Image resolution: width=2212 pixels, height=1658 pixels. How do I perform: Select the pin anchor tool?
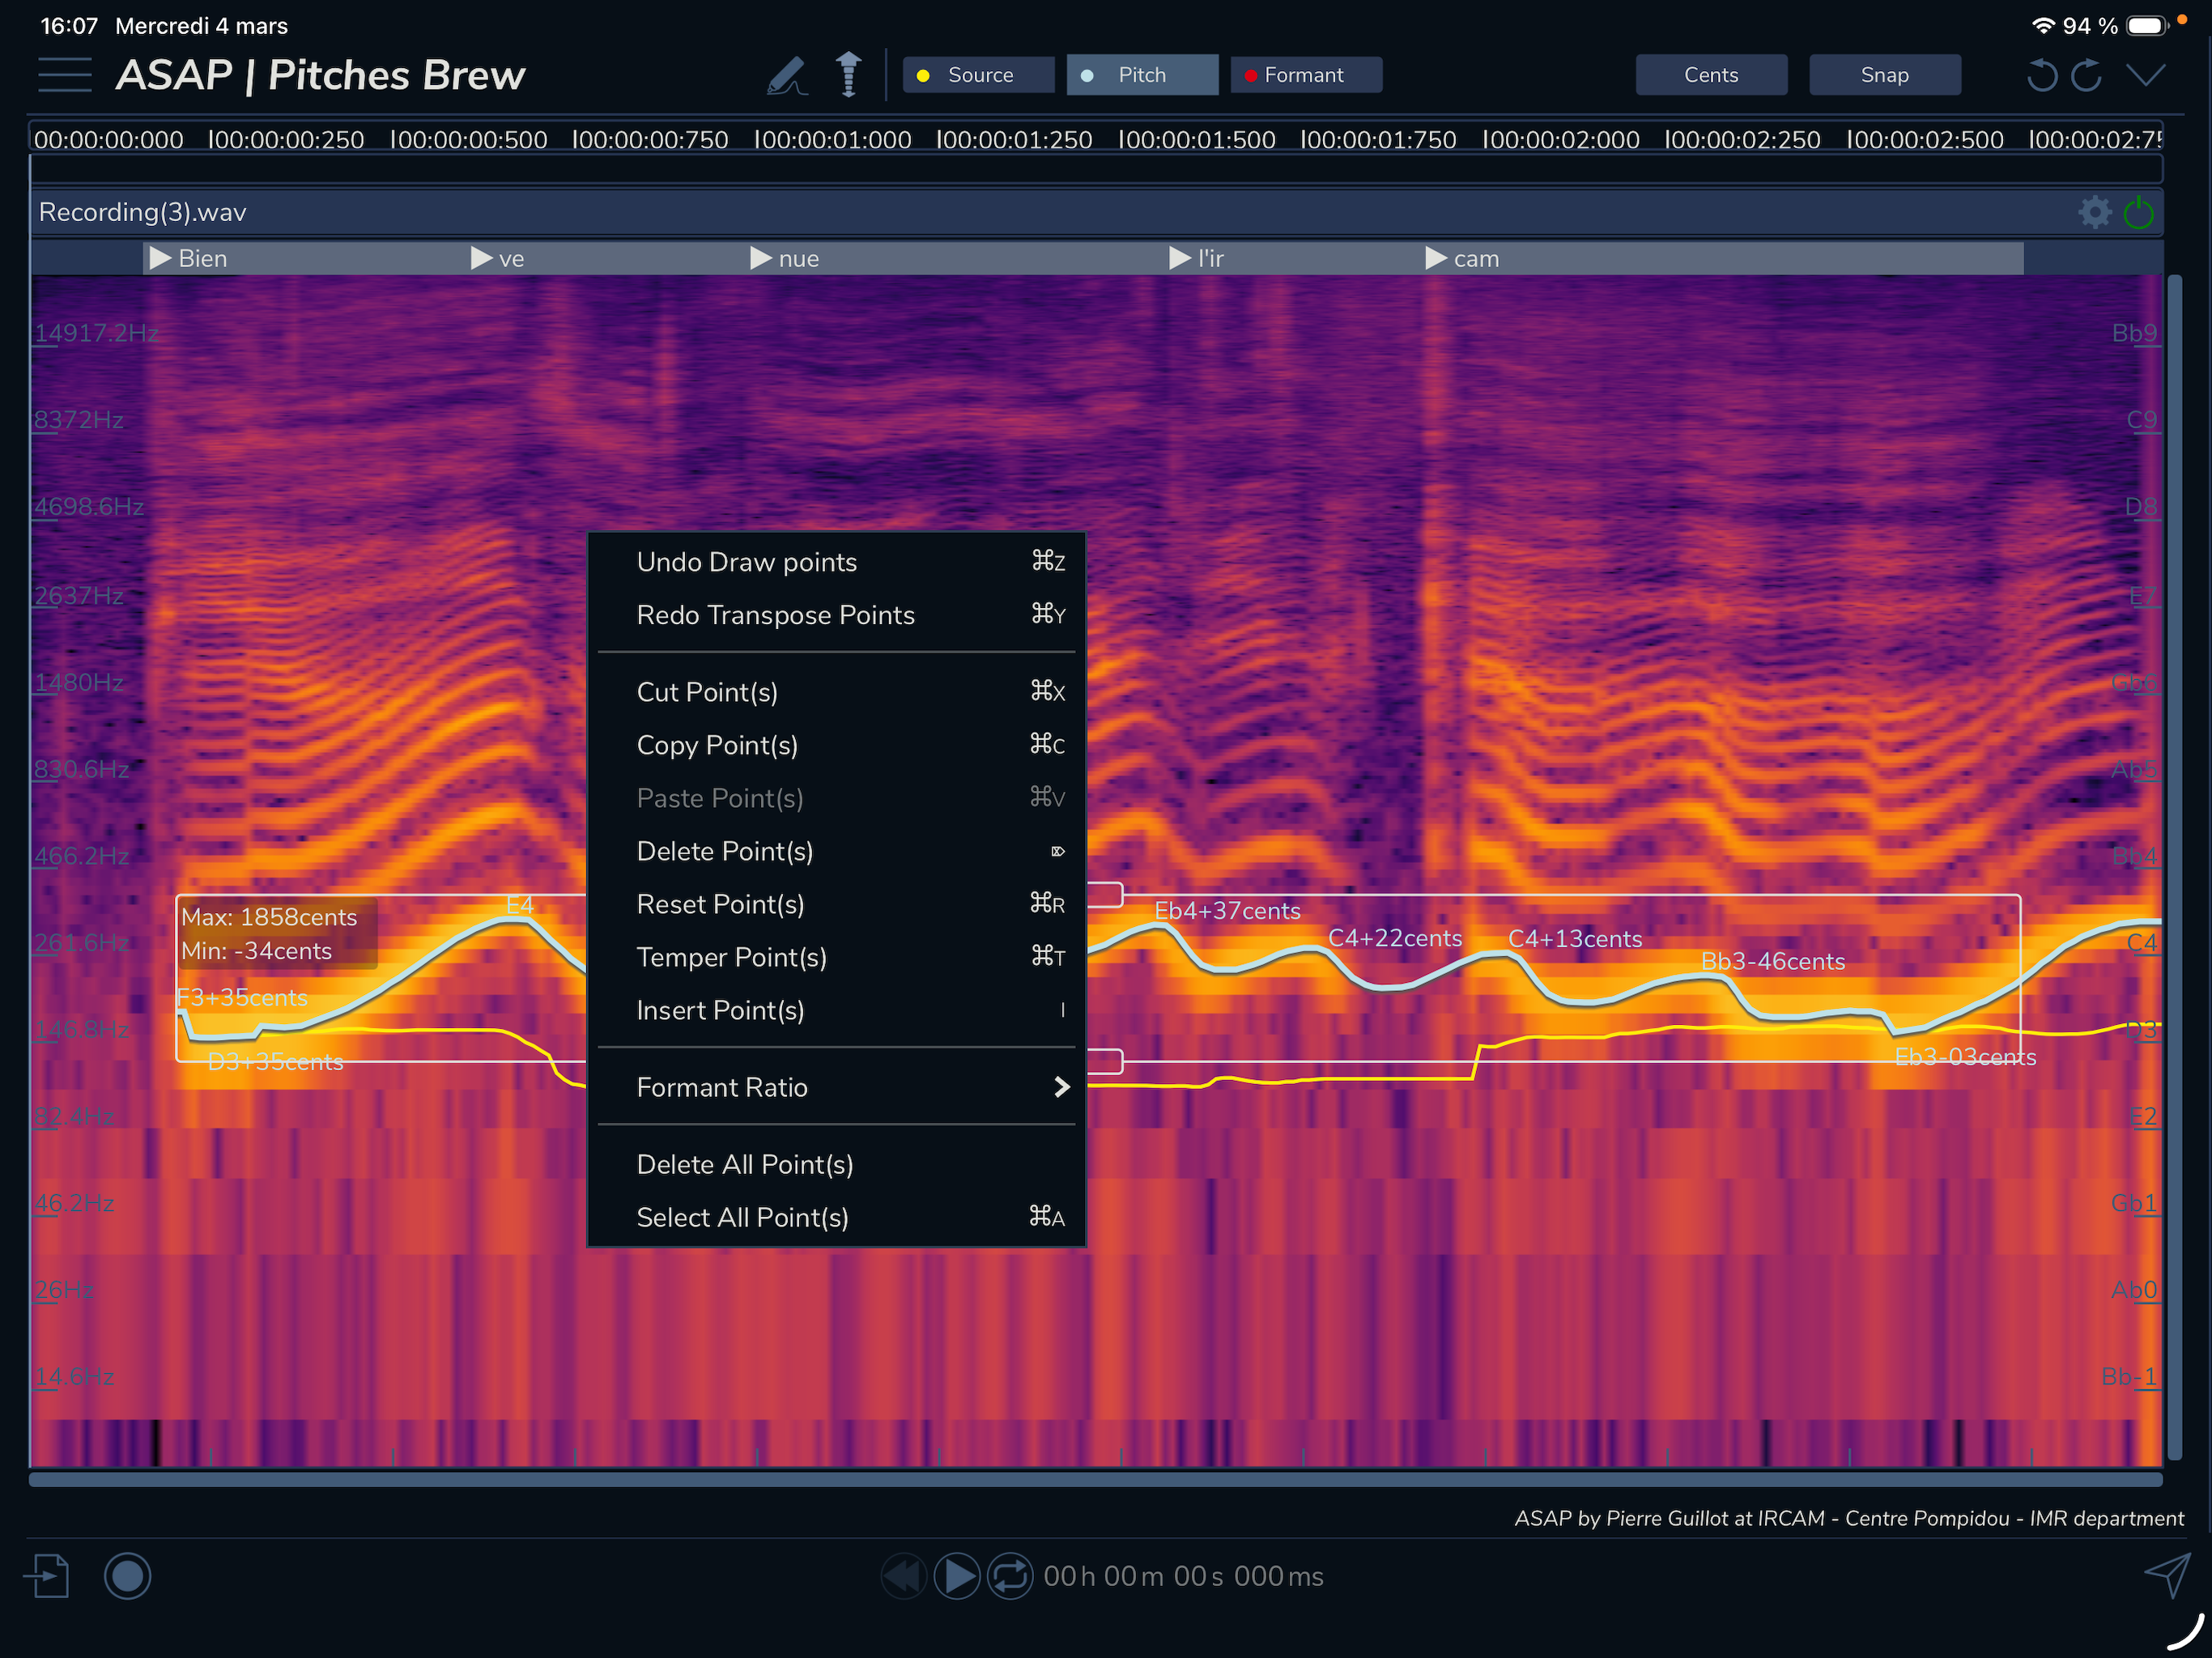pyautogui.click(x=848, y=75)
